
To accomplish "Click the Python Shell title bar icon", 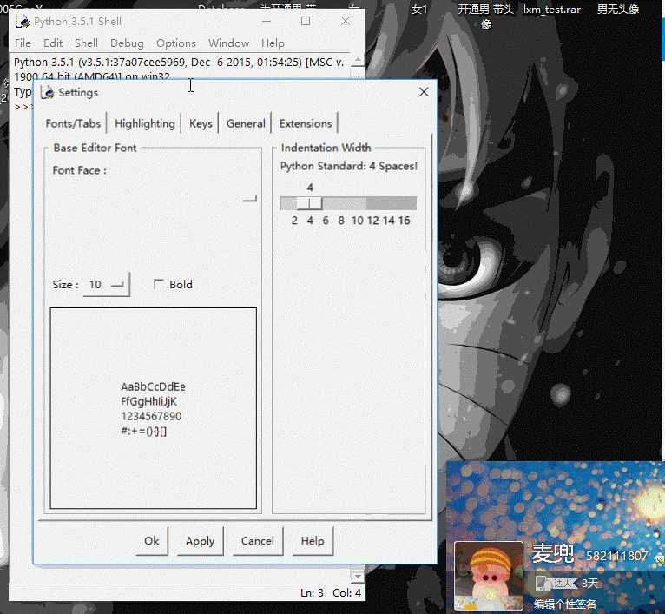I will click(22, 21).
